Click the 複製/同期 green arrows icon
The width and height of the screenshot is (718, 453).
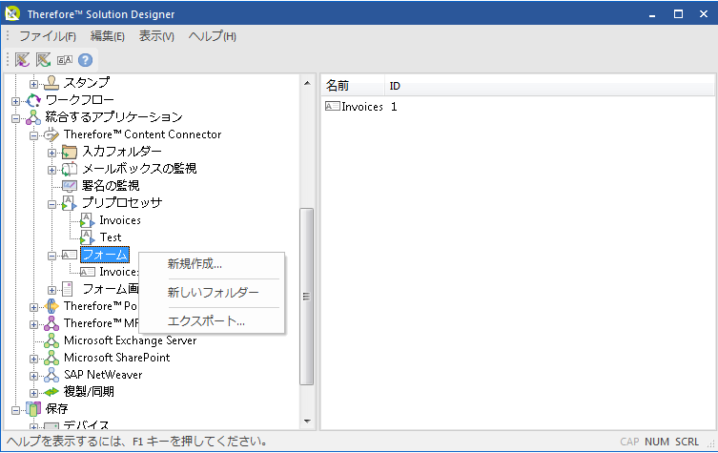(51, 392)
